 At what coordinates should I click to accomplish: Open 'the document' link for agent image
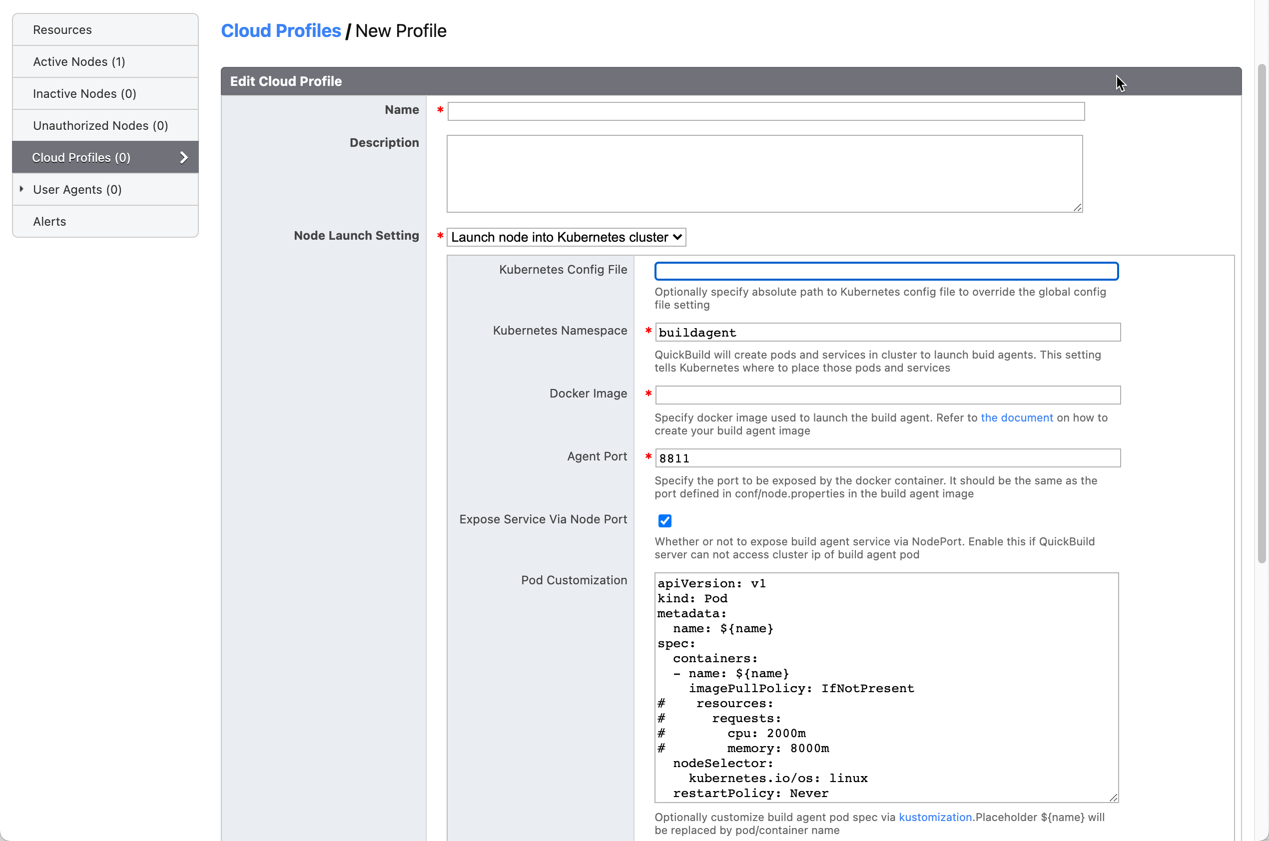[x=1016, y=418]
